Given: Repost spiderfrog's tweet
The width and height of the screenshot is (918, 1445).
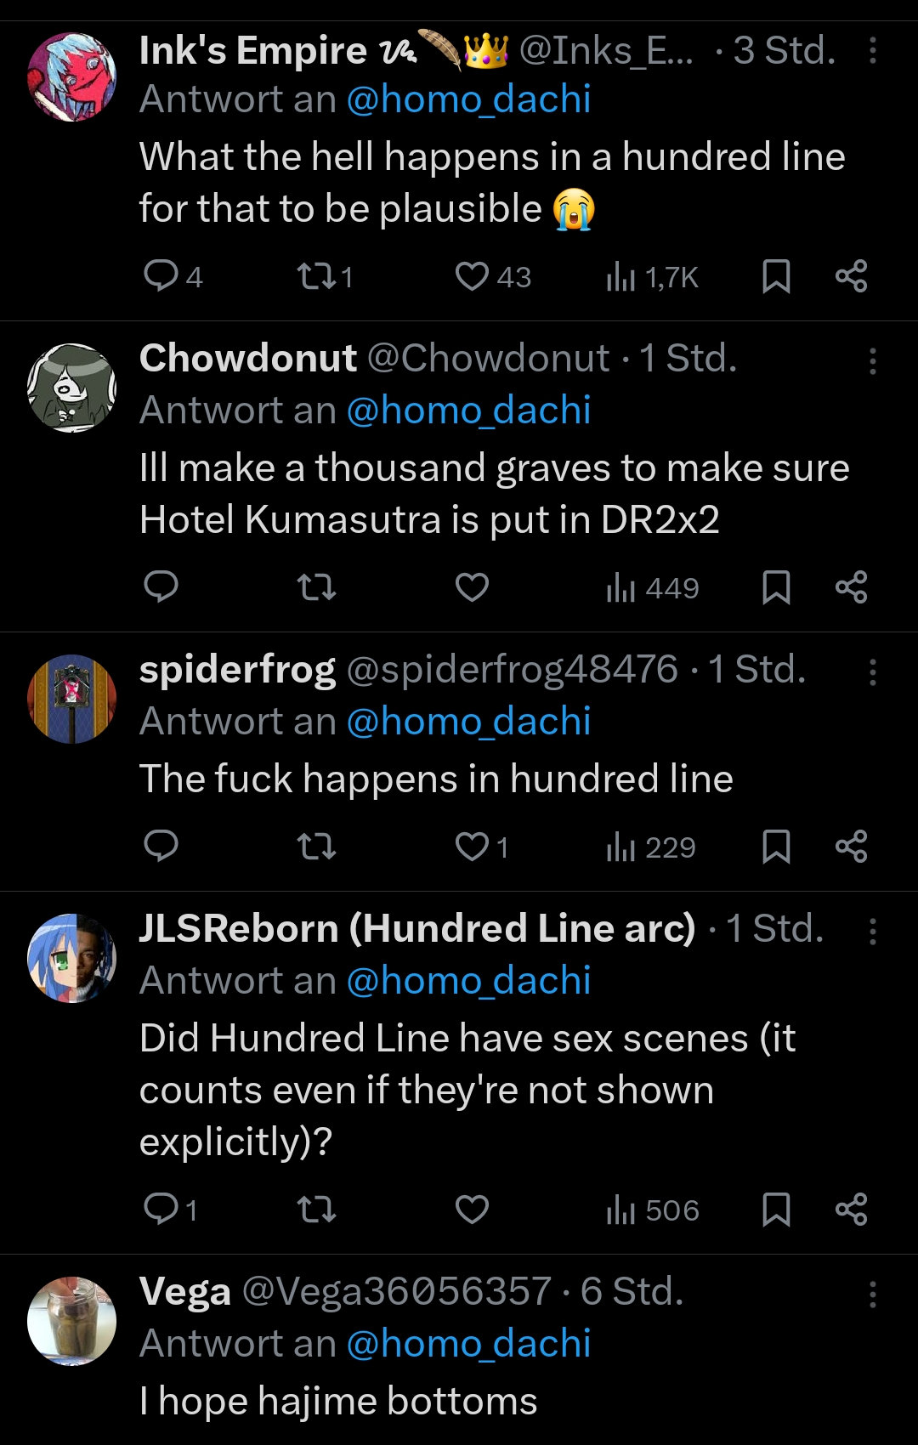Looking at the screenshot, I should click(316, 847).
